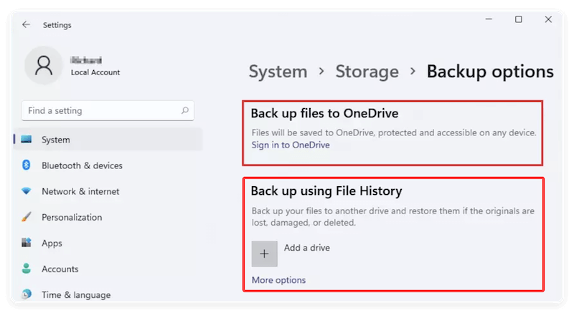Go to System in the breadcrumb

pos(278,71)
